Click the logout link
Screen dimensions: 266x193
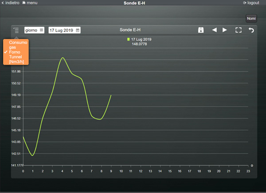click(253, 3)
